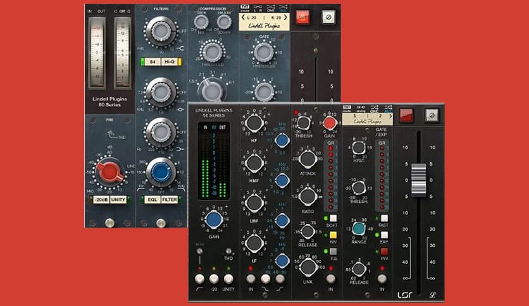Click the HMF gain knob in 50 Series
Screen dimensions: 529x306
coord(254,162)
